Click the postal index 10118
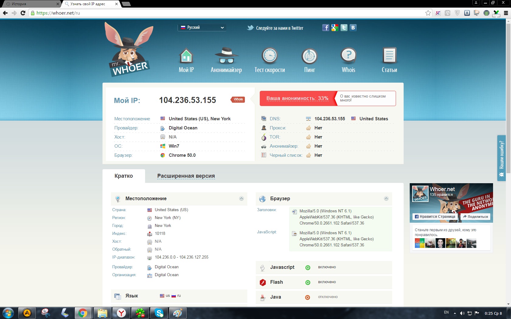511x319 pixels. tap(160, 234)
